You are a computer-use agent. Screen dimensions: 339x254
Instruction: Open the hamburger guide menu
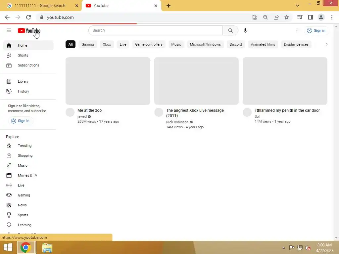pos(9,30)
